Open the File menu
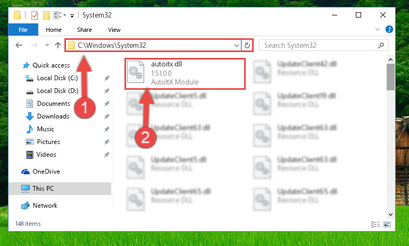Viewport: 409px width, 246px height. tap(23, 30)
